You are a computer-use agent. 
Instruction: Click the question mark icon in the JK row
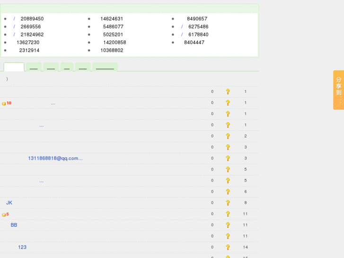coord(228,203)
